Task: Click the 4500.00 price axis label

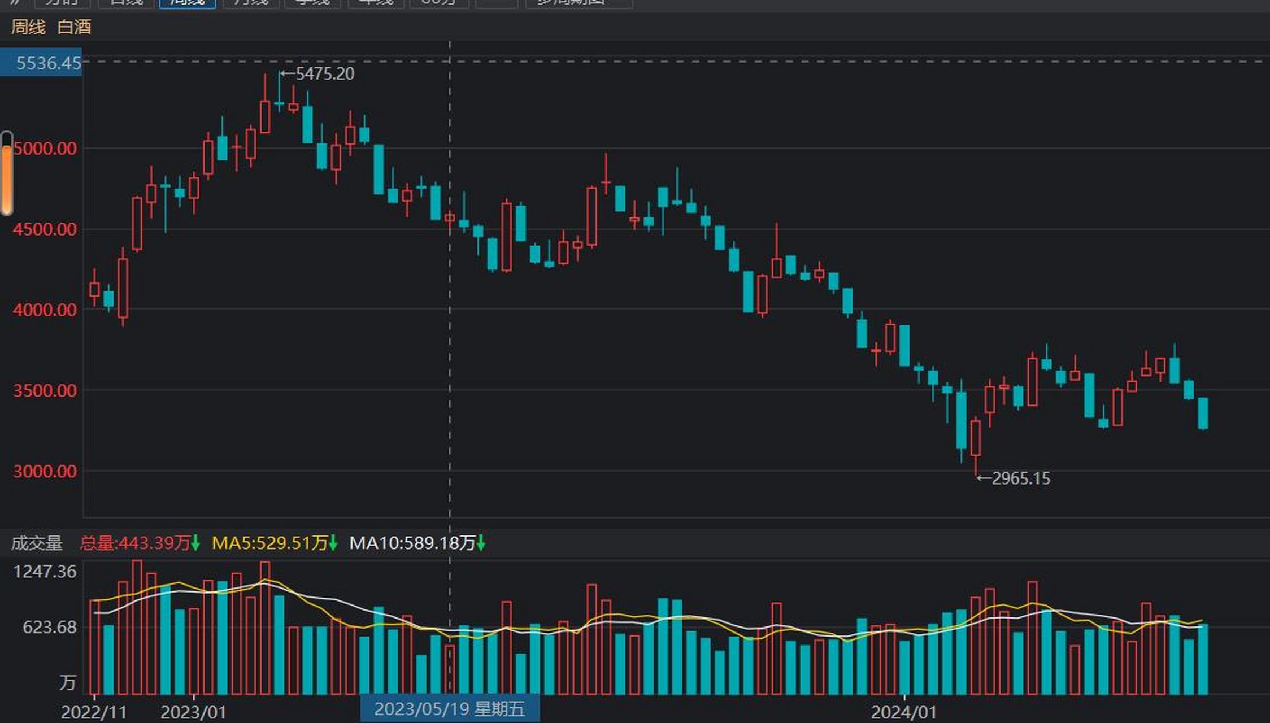Action: coord(45,229)
